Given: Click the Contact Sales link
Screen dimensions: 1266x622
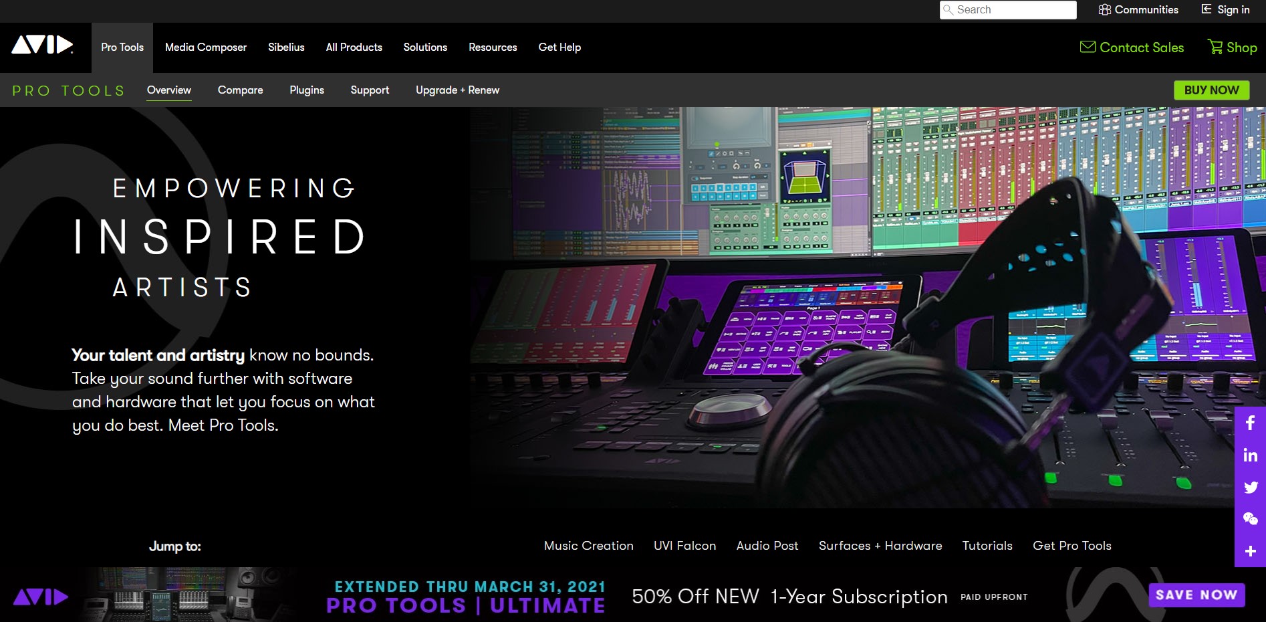Looking at the screenshot, I should (x=1142, y=47).
